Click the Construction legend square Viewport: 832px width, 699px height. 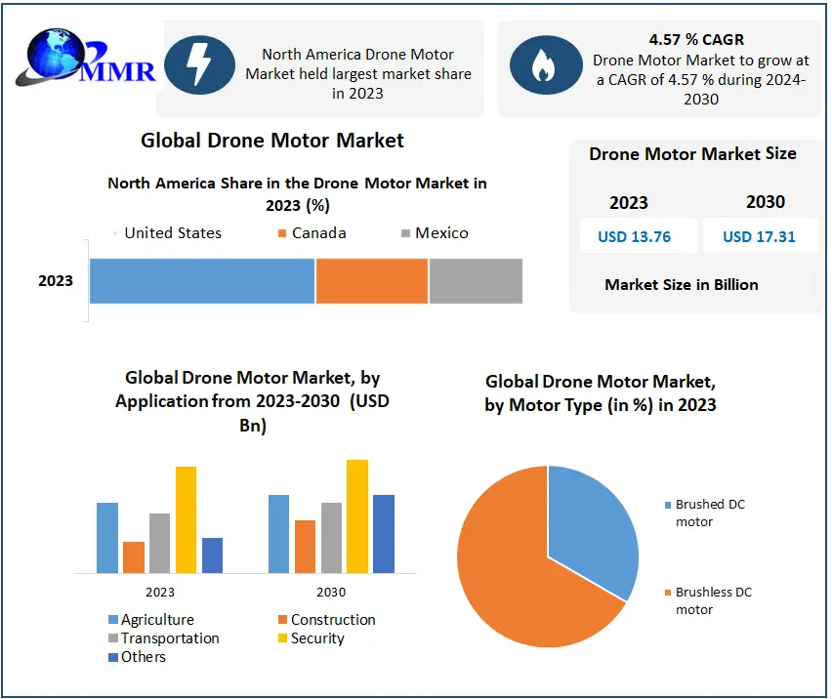click(282, 620)
